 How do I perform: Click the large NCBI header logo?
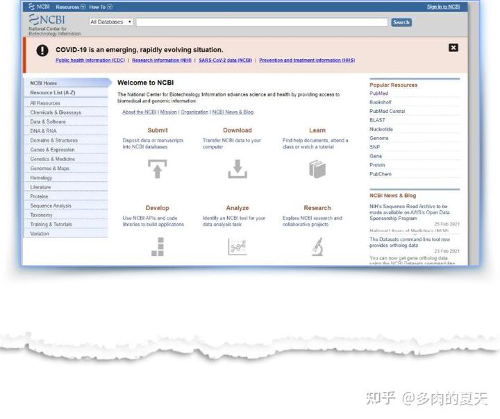(x=47, y=19)
